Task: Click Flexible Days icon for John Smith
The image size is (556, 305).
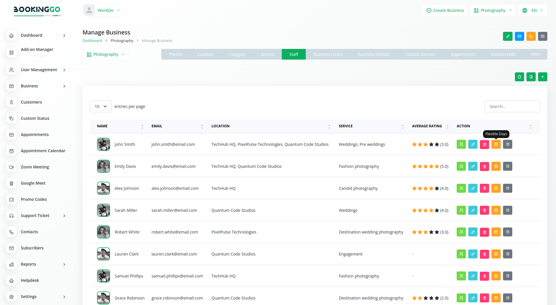Action: [496, 144]
